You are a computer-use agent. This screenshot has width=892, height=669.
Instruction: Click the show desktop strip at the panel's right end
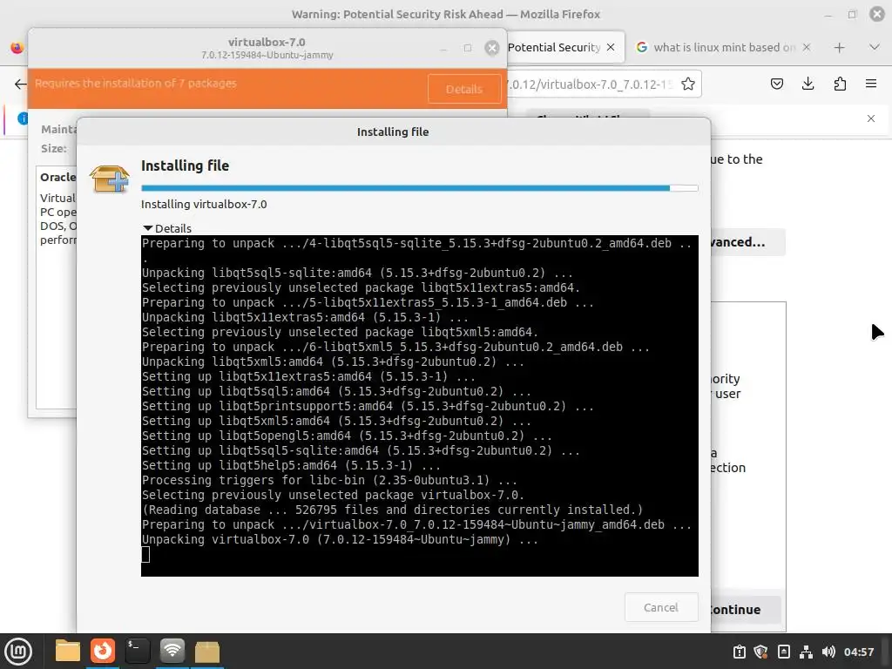(886, 652)
